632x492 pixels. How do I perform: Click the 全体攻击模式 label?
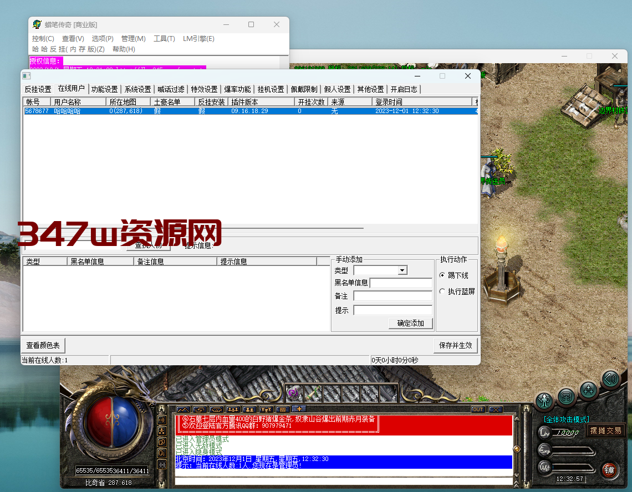566,419
